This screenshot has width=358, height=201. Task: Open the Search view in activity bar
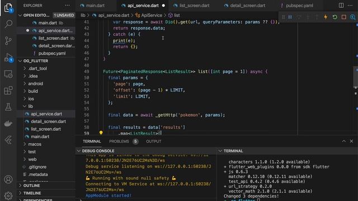[x=8, y=24]
